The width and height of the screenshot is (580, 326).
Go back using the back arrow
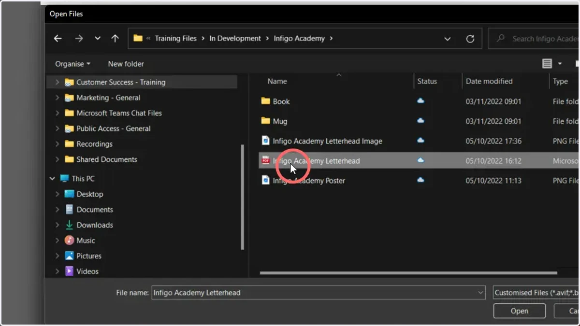[58, 39]
